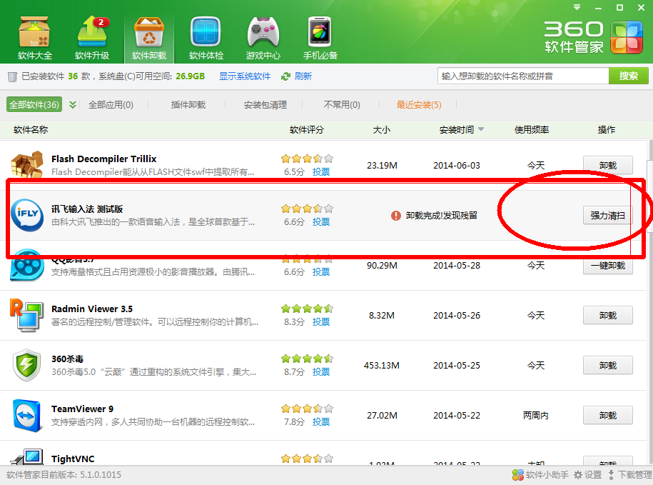Image resolution: width=653 pixels, height=485 pixels.
Task: Open the 软件体检 checkup icon
Action: (x=206, y=37)
